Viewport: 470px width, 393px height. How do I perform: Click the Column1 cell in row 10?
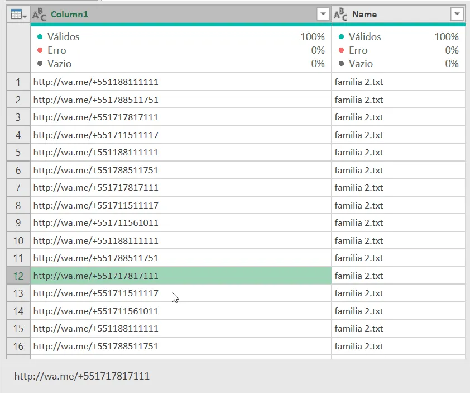point(181,241)
